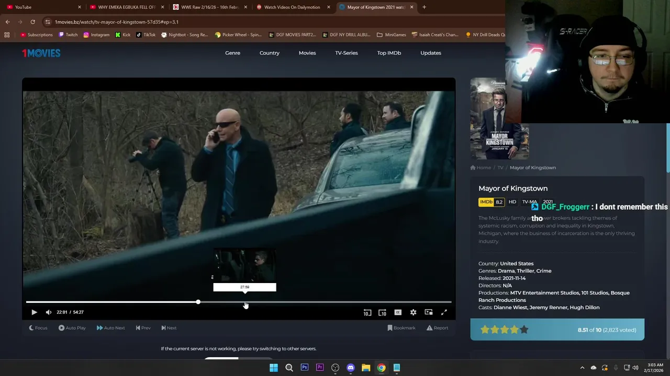670x376 pixels.
Task: Show hidden system tray icons chevron
Action: click(x=582, y=368)
